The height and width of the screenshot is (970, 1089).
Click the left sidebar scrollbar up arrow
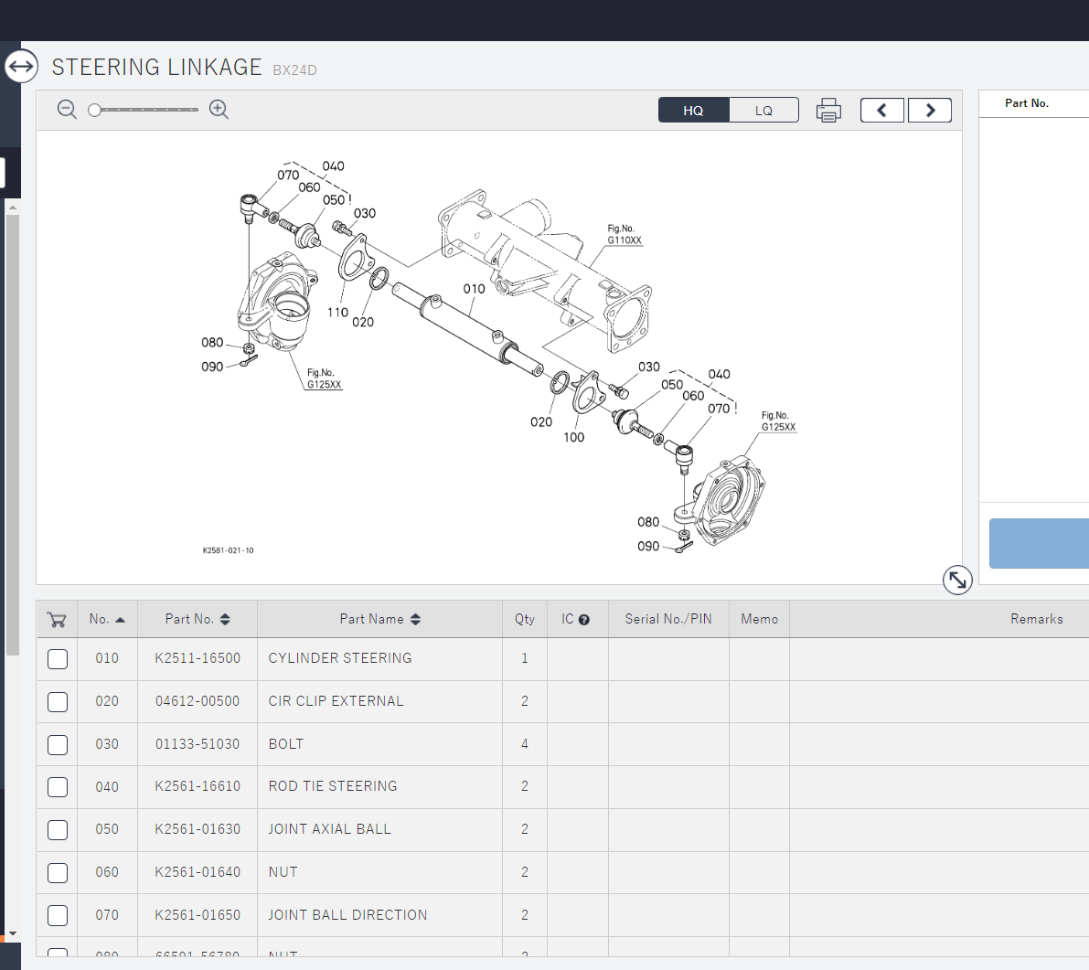[x=13, y=208]
